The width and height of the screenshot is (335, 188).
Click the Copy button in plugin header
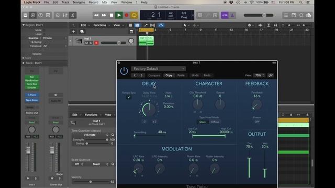pyautogui.click(x=169, y=75)
